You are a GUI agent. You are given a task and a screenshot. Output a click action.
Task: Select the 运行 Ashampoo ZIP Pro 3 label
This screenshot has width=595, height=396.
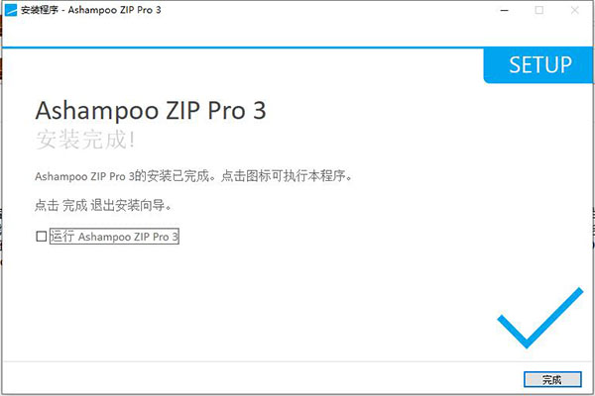[x=114, y=237]
